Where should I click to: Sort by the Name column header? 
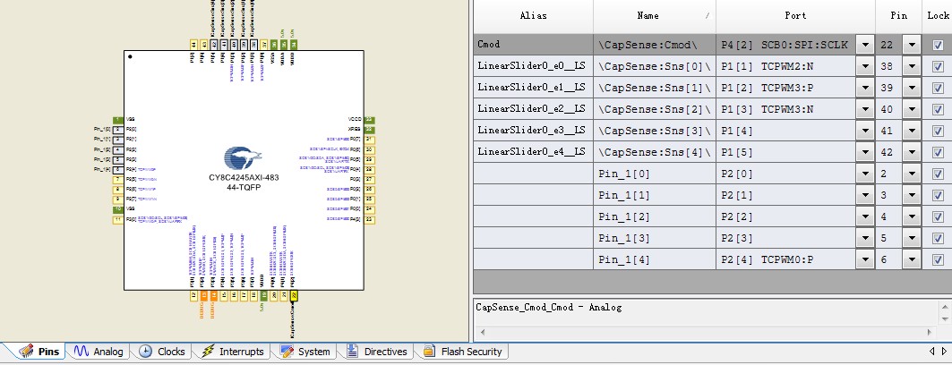654,15
